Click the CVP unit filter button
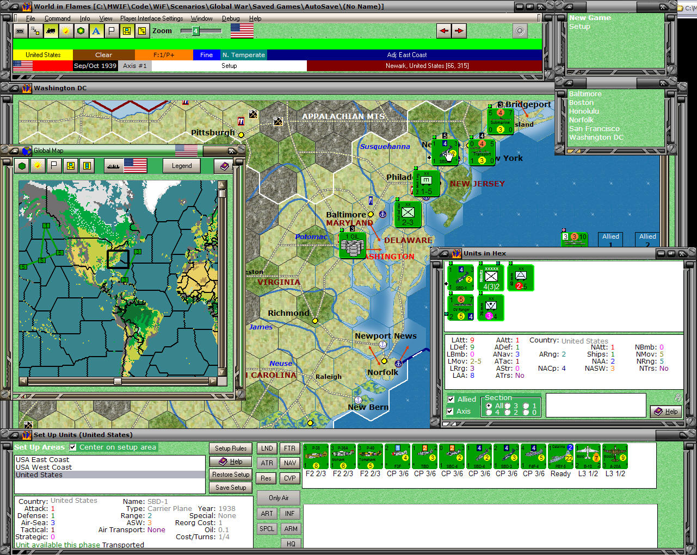This screenshot has height=555, width=697. [x=289, y=478]
